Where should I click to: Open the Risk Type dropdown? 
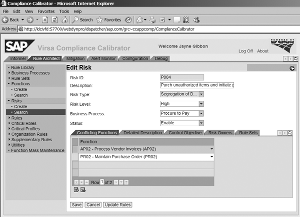(201, 94)
